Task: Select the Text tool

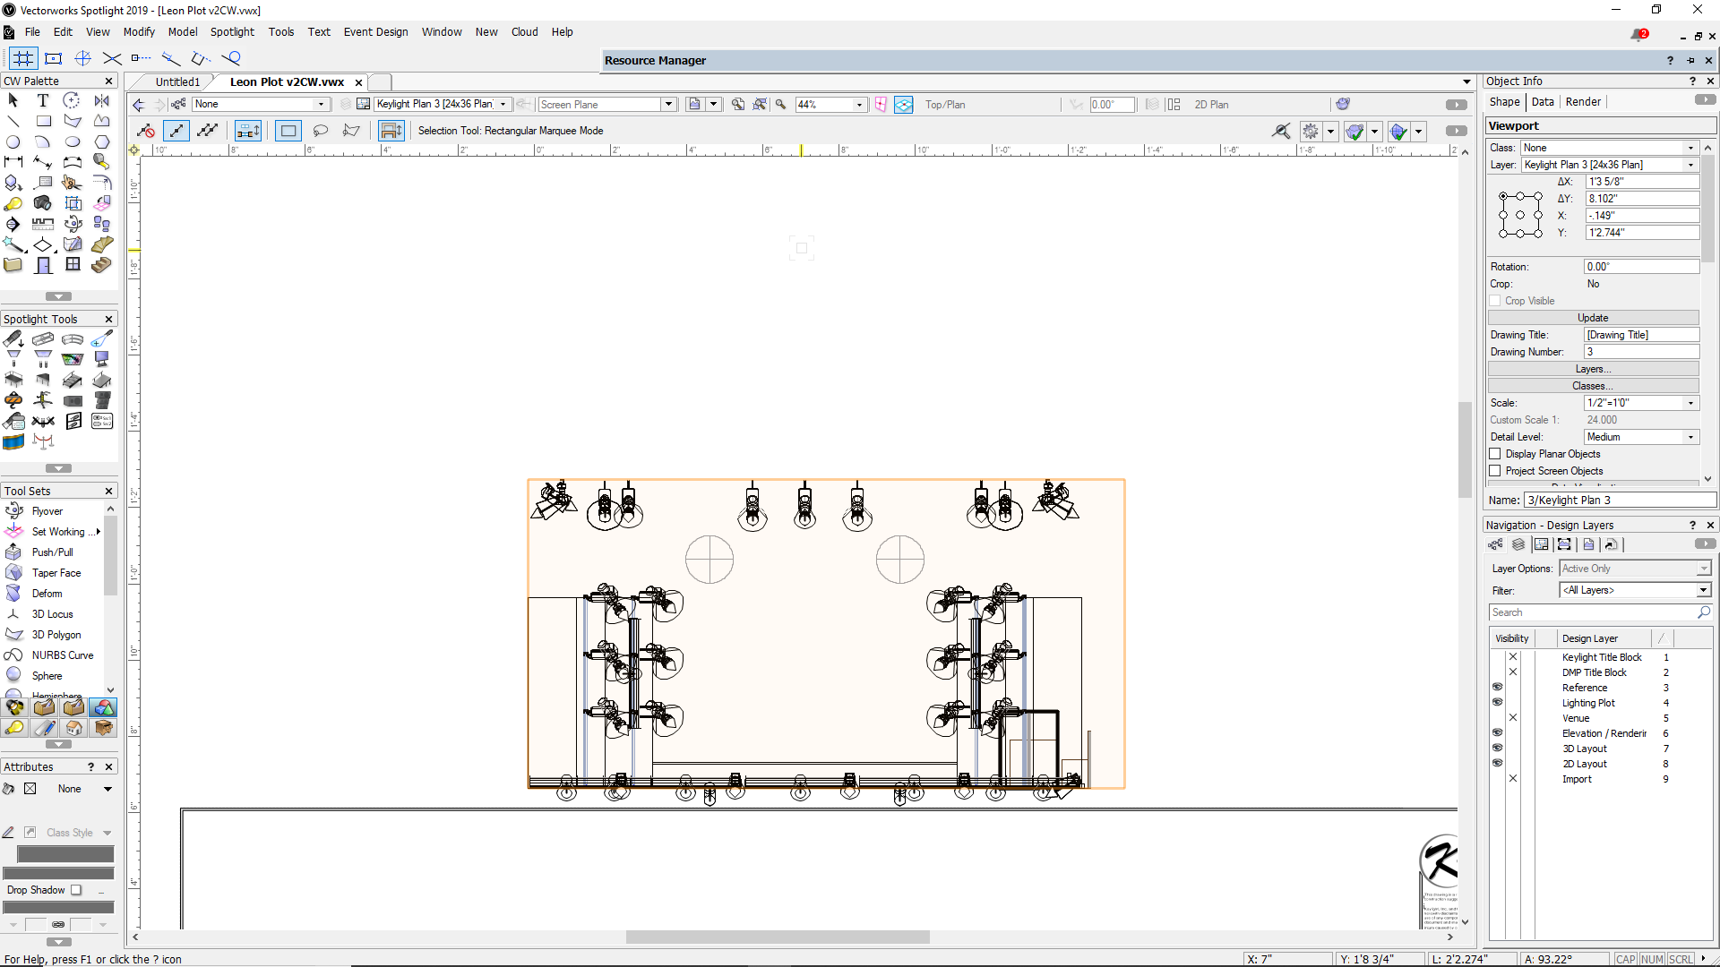Action: (42, 100)
